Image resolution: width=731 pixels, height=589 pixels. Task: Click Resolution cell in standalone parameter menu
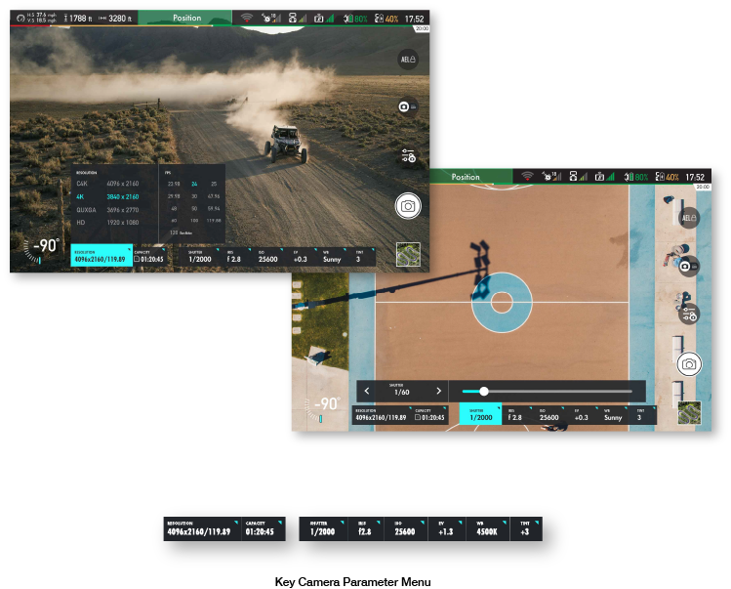click(202, 528)
